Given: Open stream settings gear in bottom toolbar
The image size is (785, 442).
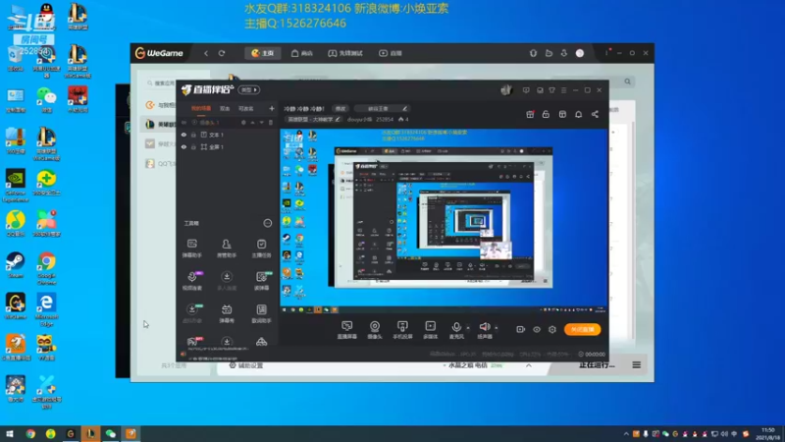Looking at the screenshot, I should (x=552, y=329).
